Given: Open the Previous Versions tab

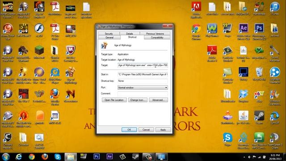Looking at the screenshot, I should pos(155,34).
